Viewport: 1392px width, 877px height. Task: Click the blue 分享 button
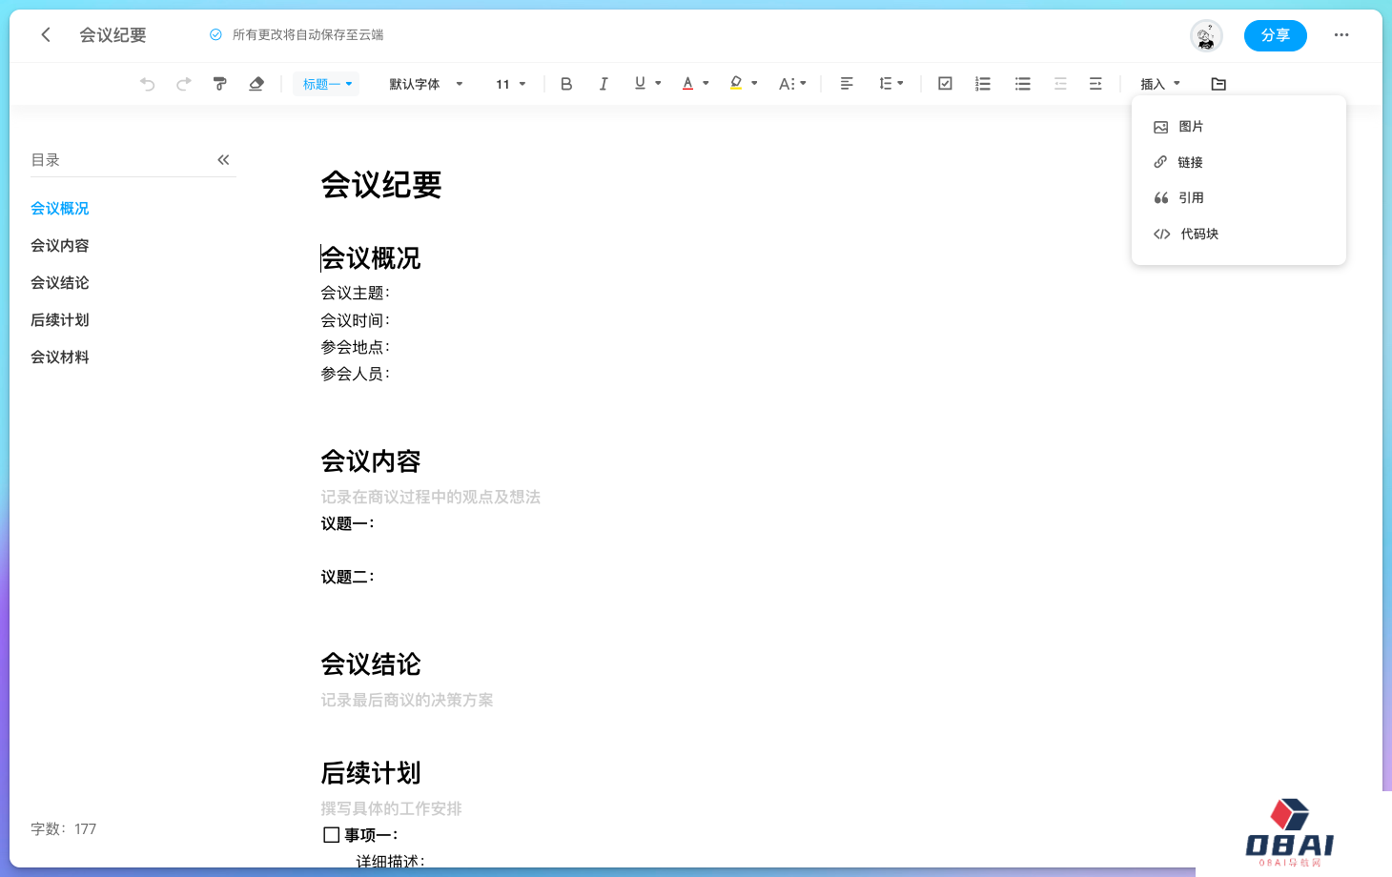coord(1275,35)
